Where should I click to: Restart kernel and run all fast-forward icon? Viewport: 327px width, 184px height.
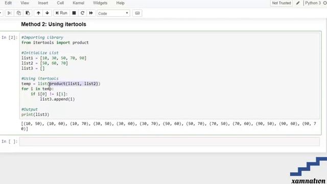(x=91, y=13)
